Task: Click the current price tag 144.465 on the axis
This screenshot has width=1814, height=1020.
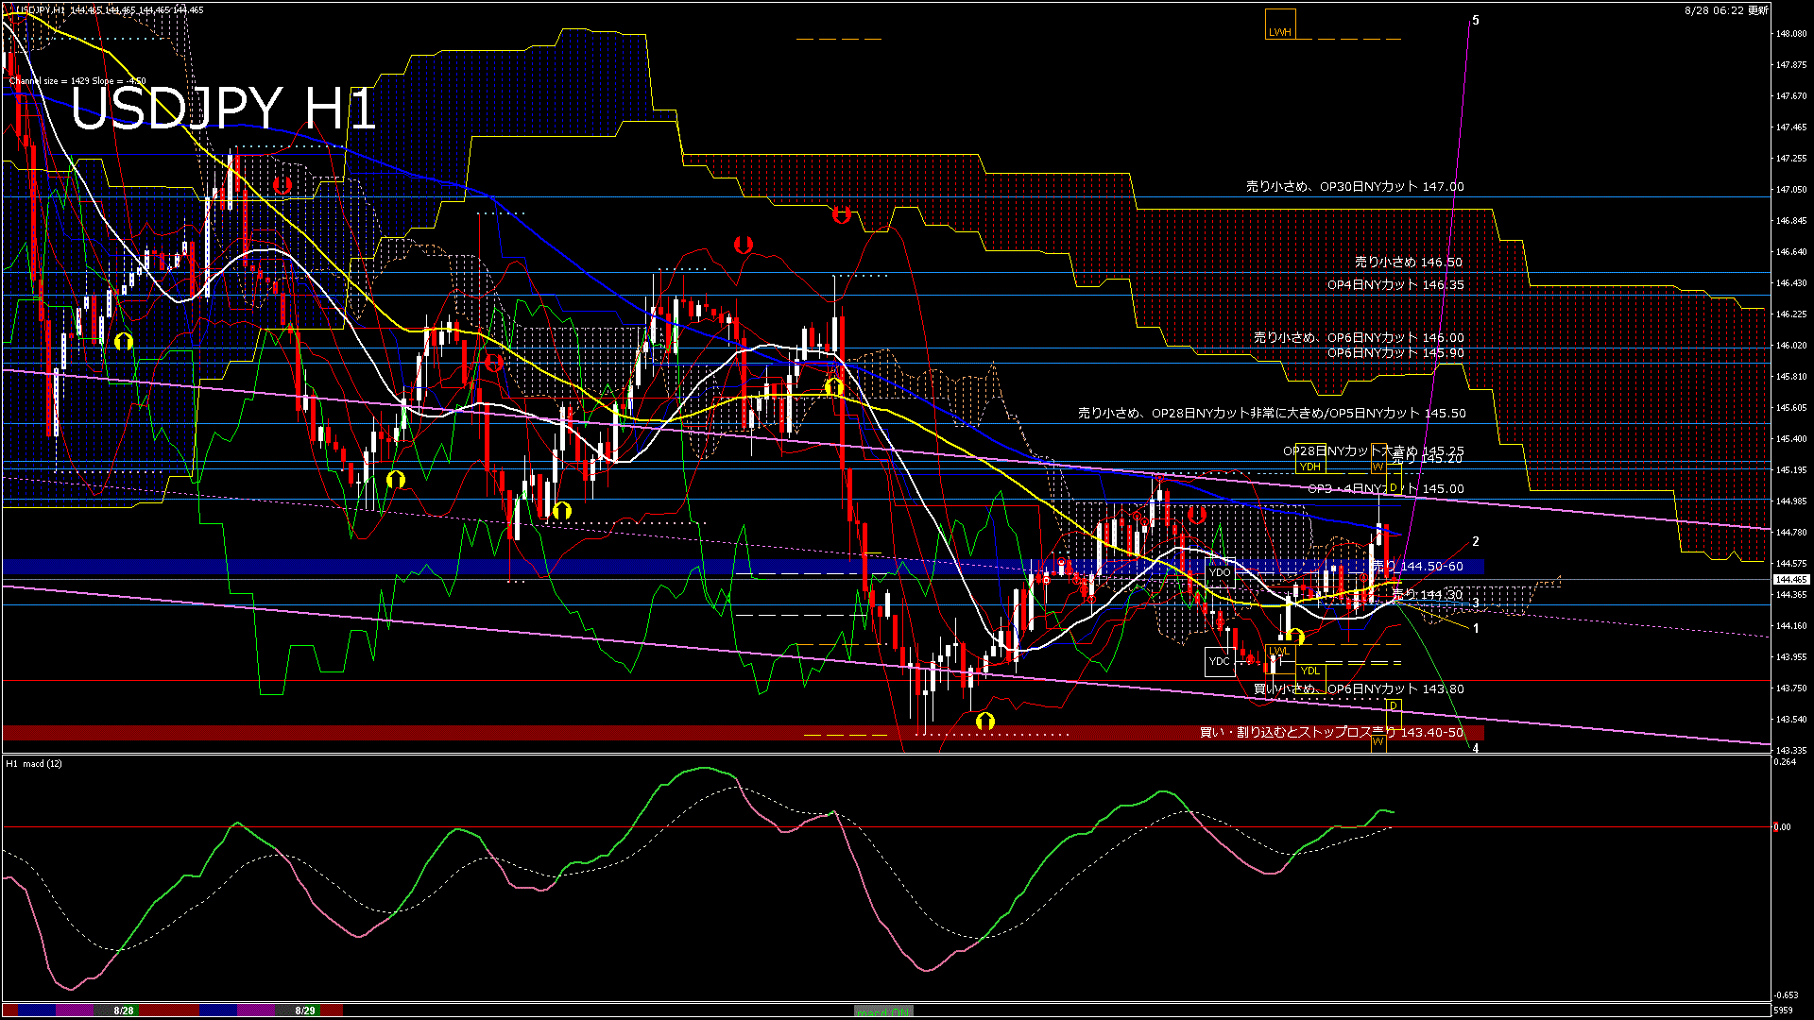Action: click(1791, 580)
